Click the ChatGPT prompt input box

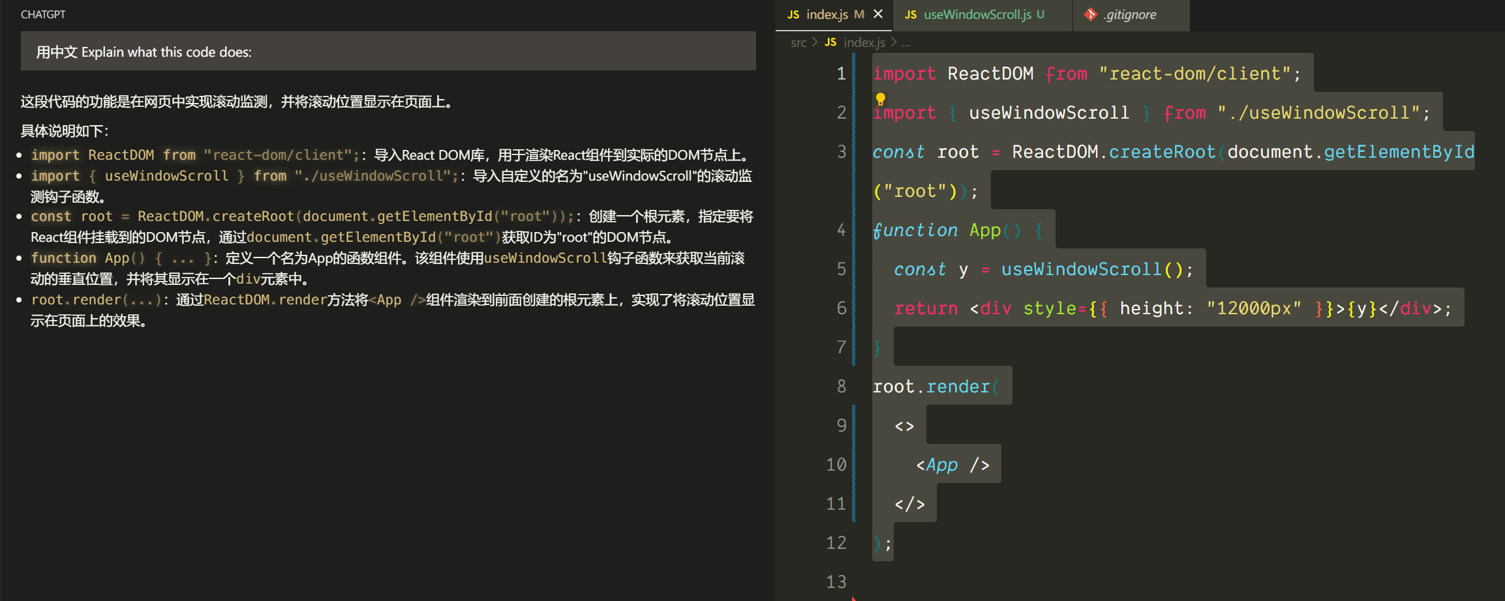coord(388,51)
